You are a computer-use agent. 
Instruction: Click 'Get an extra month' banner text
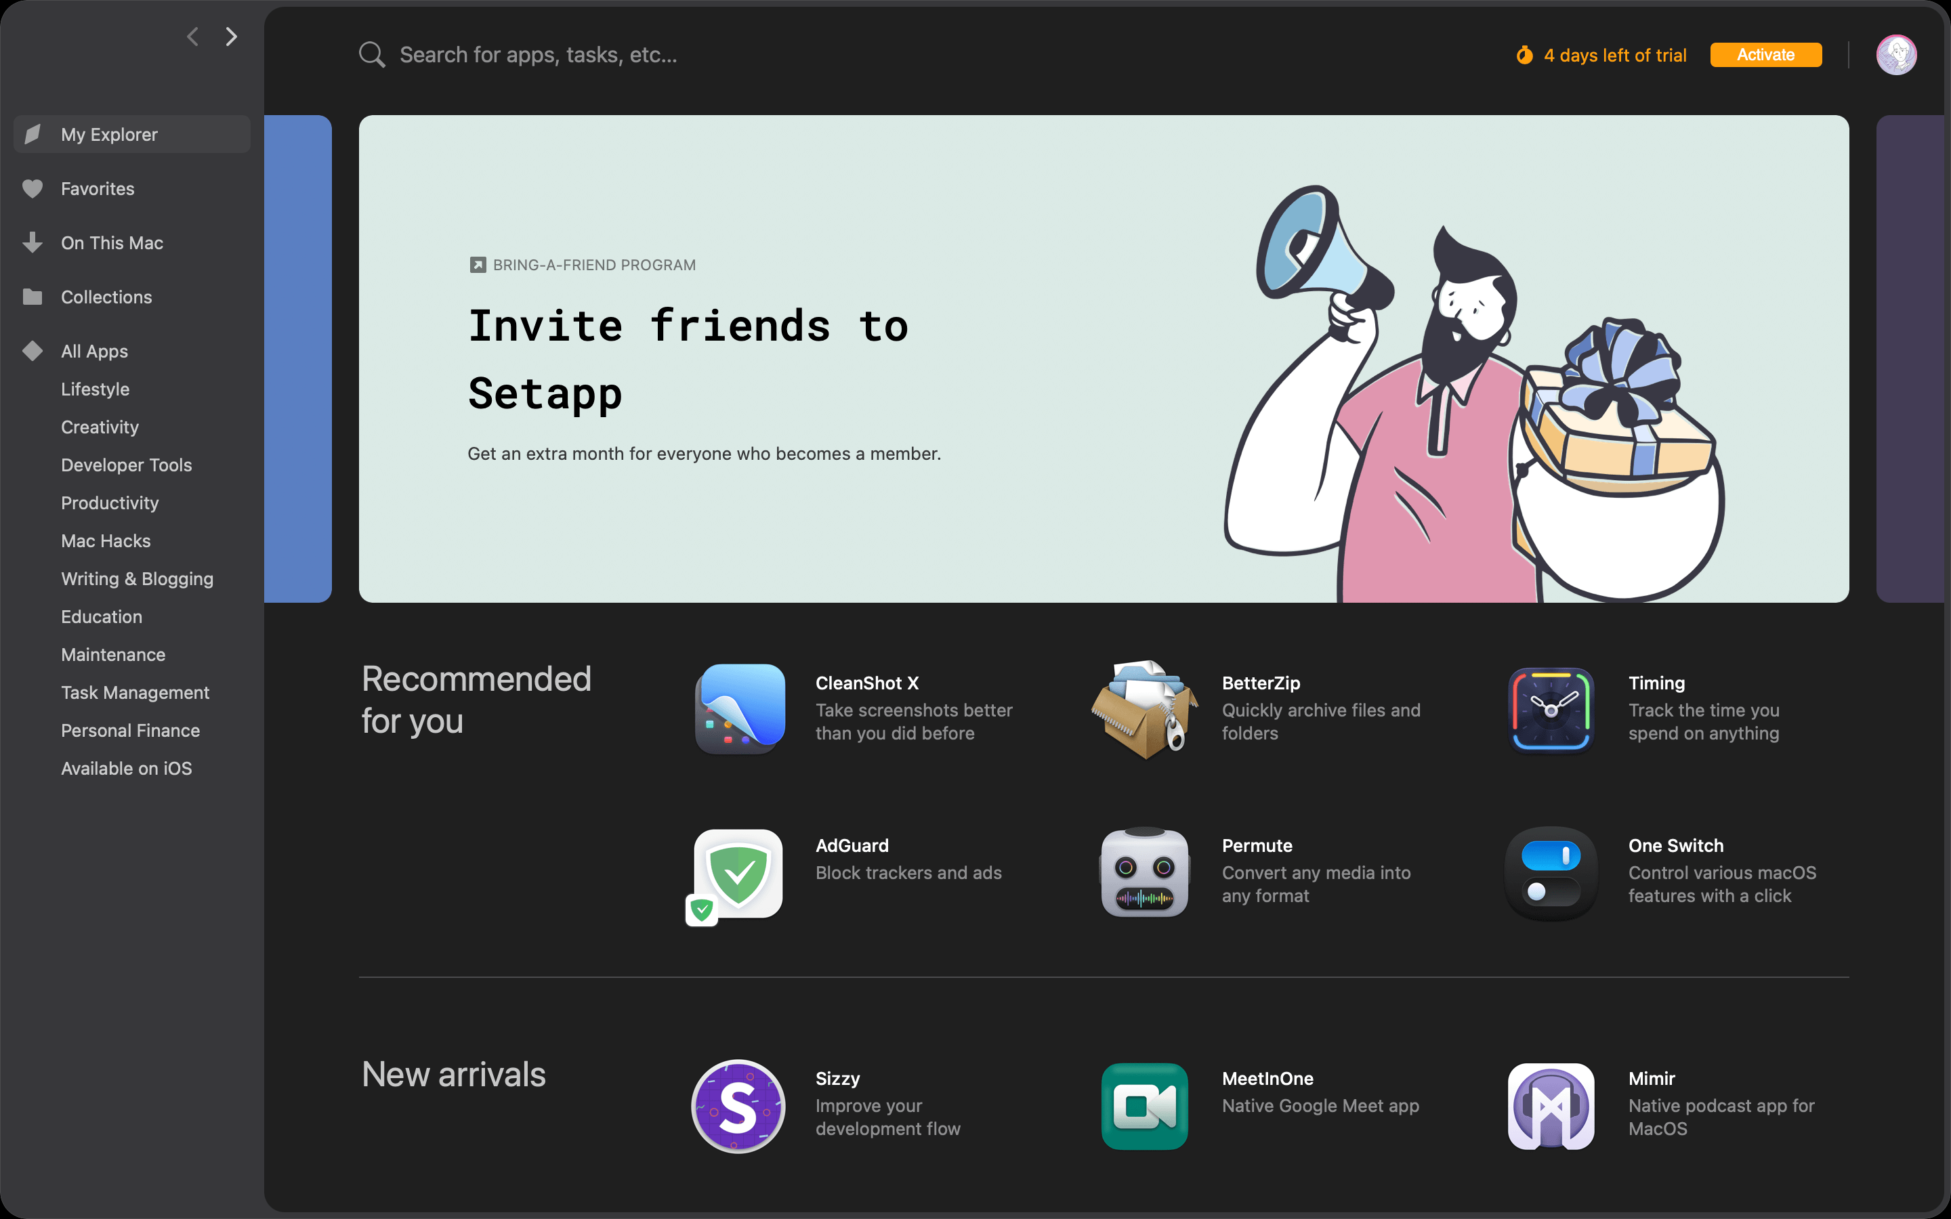[705, 453]
